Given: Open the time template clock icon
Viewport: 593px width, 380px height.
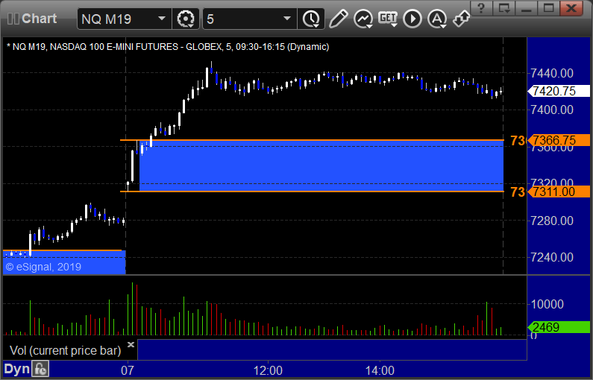Looking at the screenshot, I should (311, 19).
